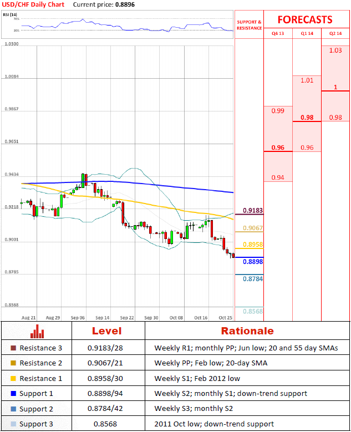Click the Level column header
This screenshot has height=432, width=351.
pyautogui.click(x=107, y=331)
